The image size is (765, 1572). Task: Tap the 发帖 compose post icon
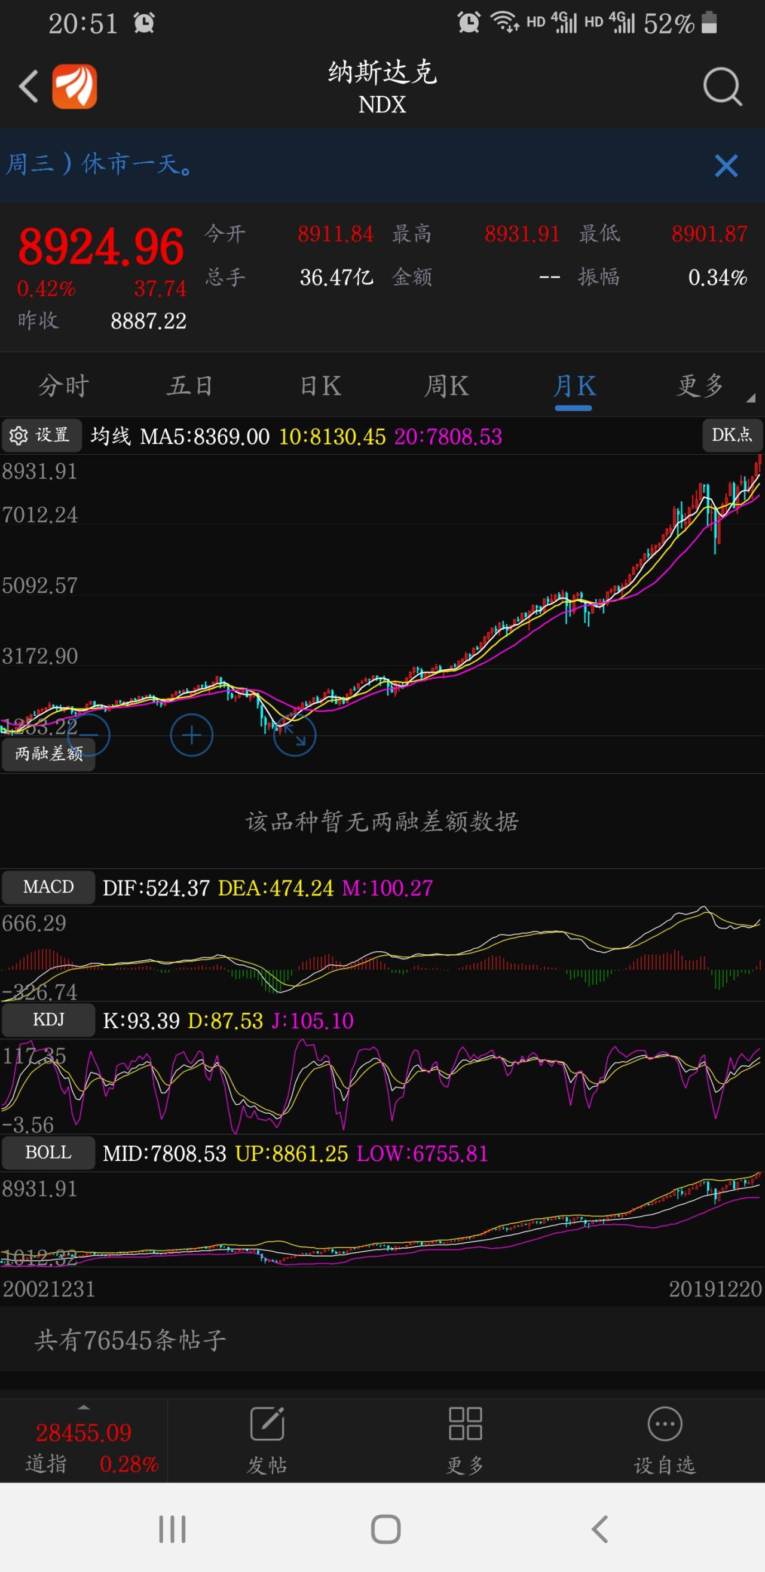click(267, 1440)
